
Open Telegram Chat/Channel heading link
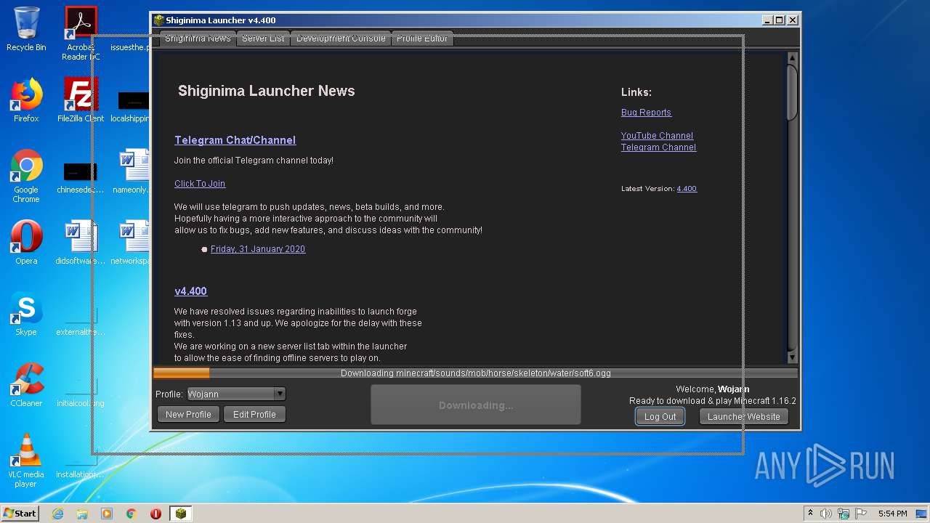[x=235, y=140]
